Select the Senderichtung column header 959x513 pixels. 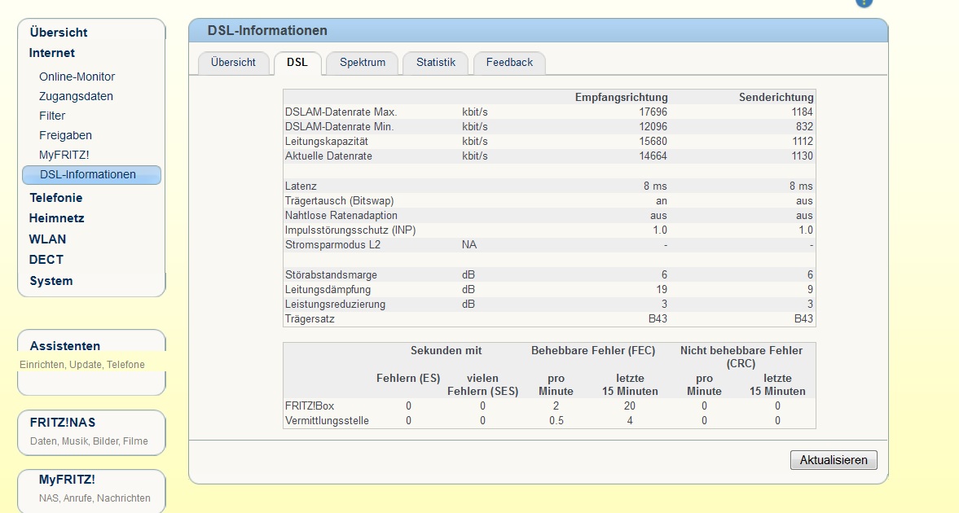click(x=776, y=97)
